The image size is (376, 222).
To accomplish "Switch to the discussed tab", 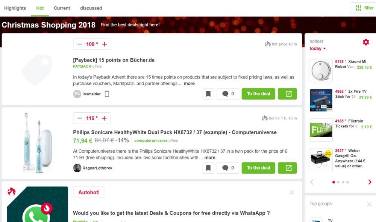I will [91, 8].
